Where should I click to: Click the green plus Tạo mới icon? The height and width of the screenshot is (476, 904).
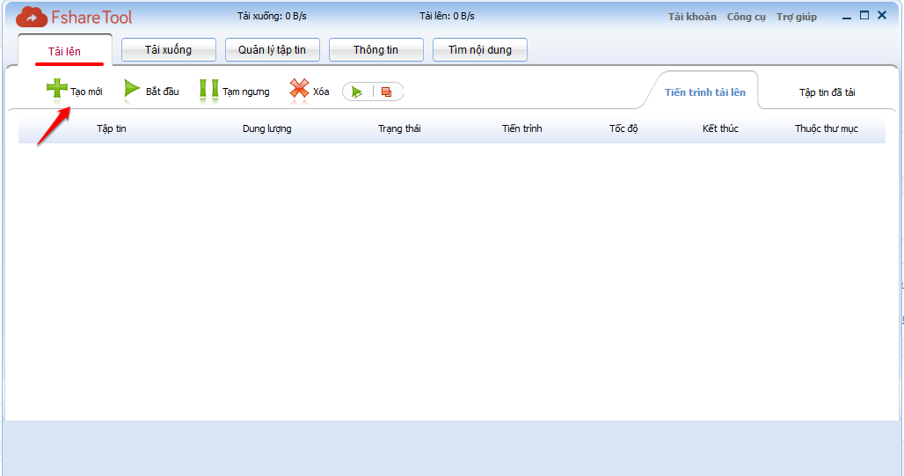[56, 90]
